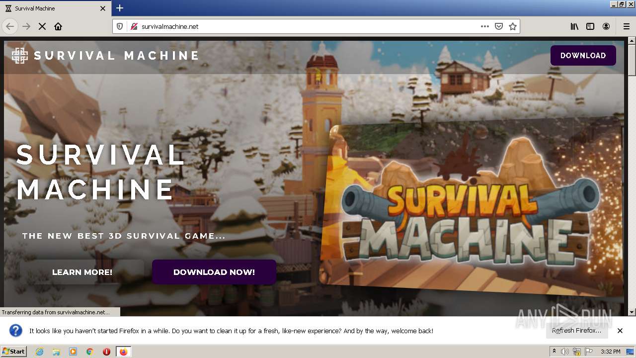The height and width of the screenshot is (358, 636).
Task: Open page actions three-dot menu
Action: point(485,26)
